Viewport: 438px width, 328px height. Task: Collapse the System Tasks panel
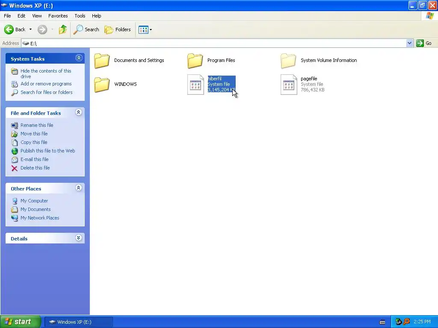(x=79, y=58)
